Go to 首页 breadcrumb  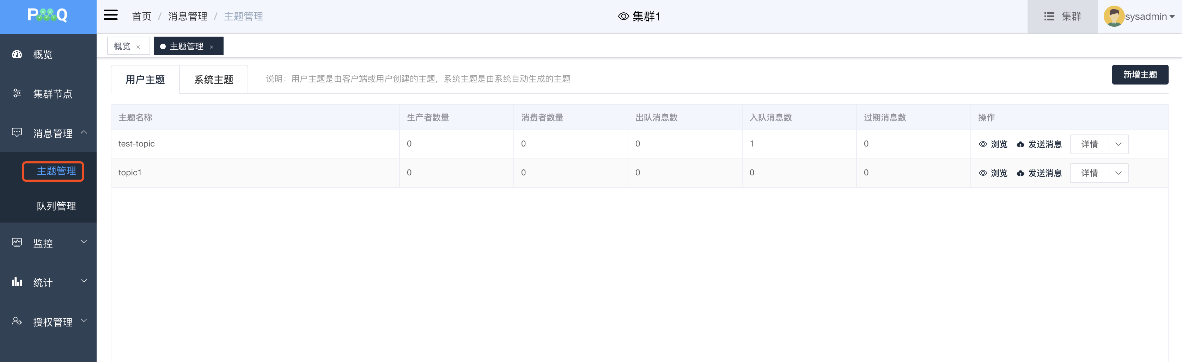(142, 17)
